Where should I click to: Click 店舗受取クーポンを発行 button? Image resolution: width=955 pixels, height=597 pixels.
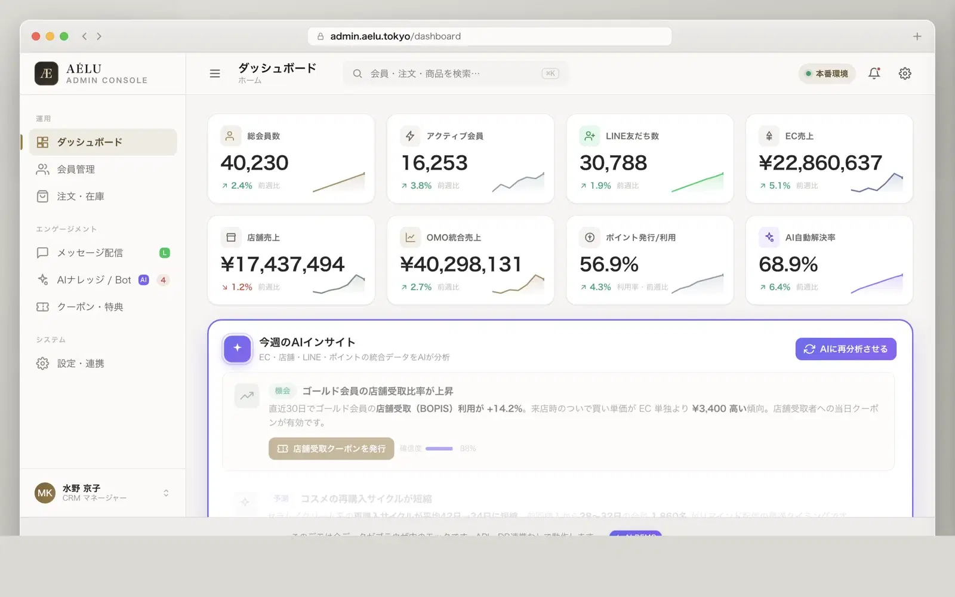[x=331, y=448]
